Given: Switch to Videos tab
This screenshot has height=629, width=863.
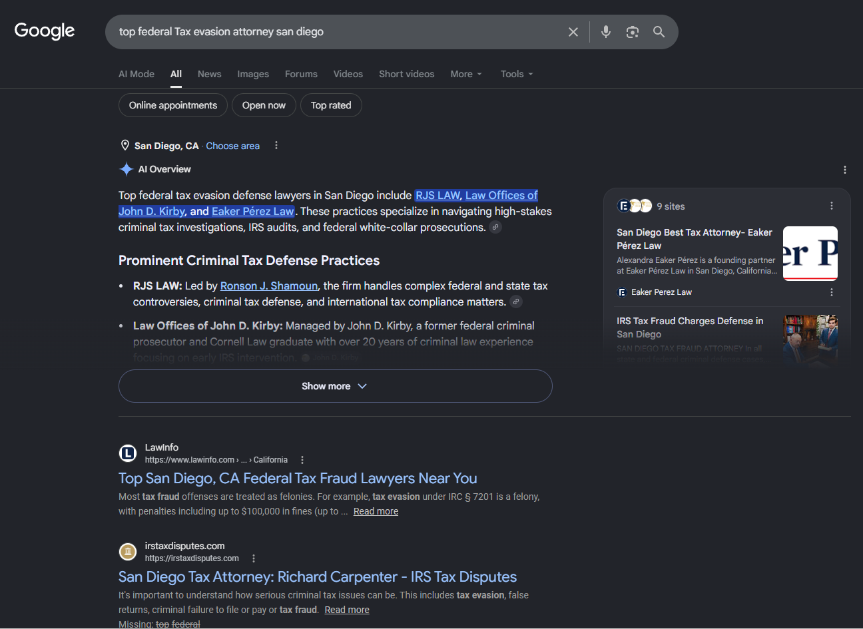Looking at the screenshot, I should [348, 74].
